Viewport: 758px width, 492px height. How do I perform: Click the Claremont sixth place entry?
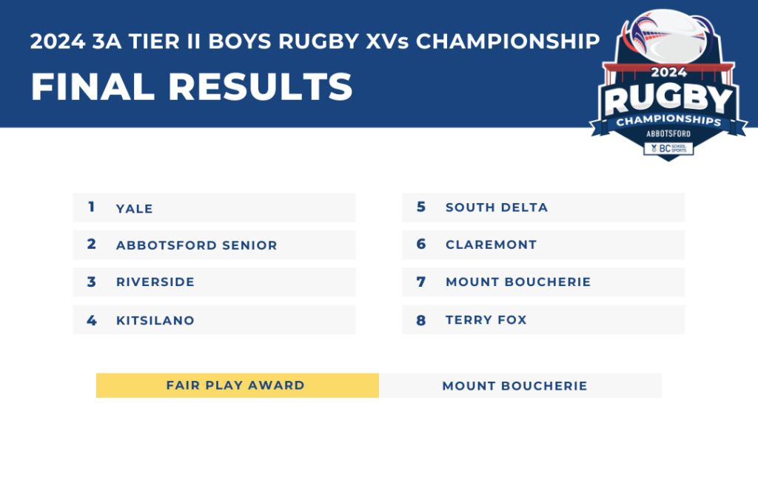[543, 245]
